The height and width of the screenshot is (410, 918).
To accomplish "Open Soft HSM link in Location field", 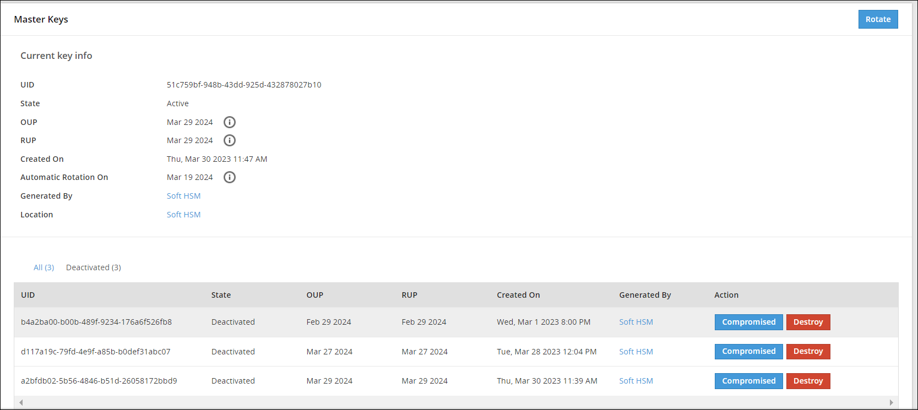I will tap(183, 215).
